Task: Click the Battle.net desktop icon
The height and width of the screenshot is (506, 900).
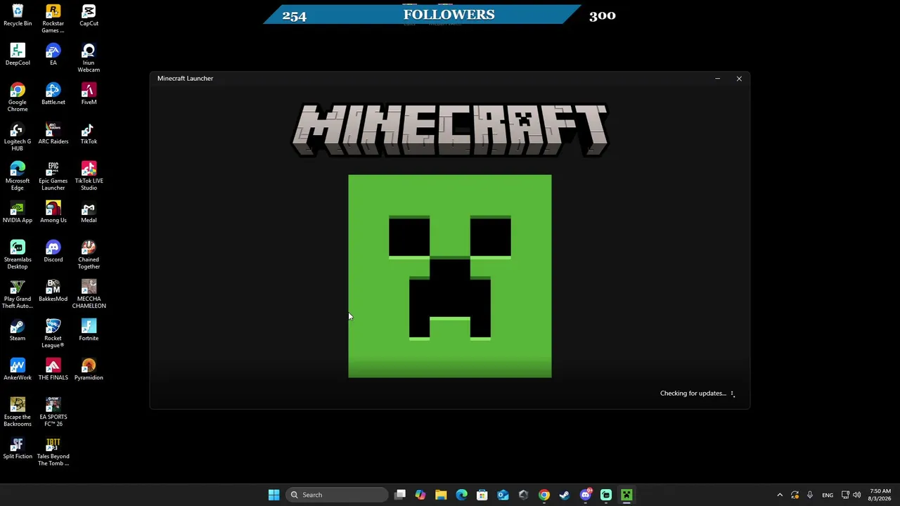Action: click(x=53, y=94)
